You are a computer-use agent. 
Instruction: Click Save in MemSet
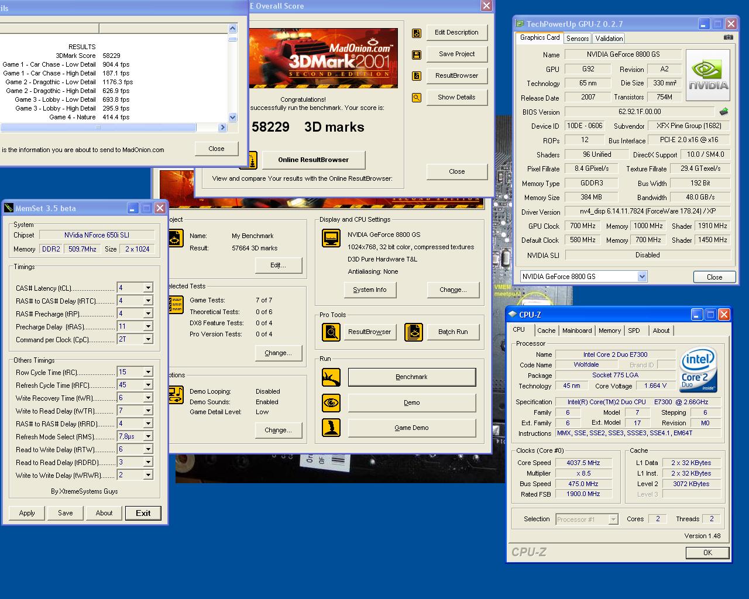[66, 513]
